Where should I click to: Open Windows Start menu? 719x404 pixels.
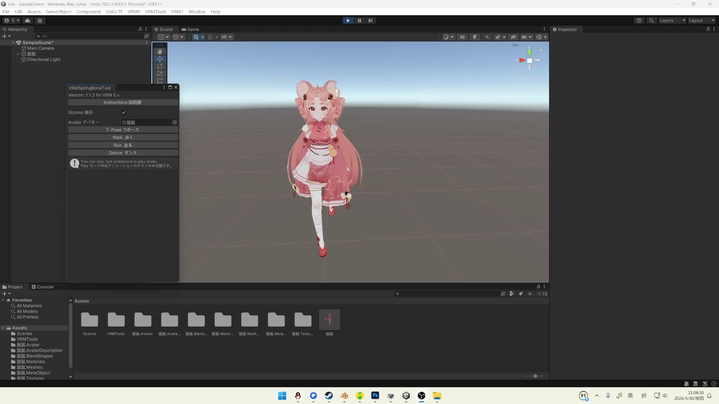click(x=282, y=396)
